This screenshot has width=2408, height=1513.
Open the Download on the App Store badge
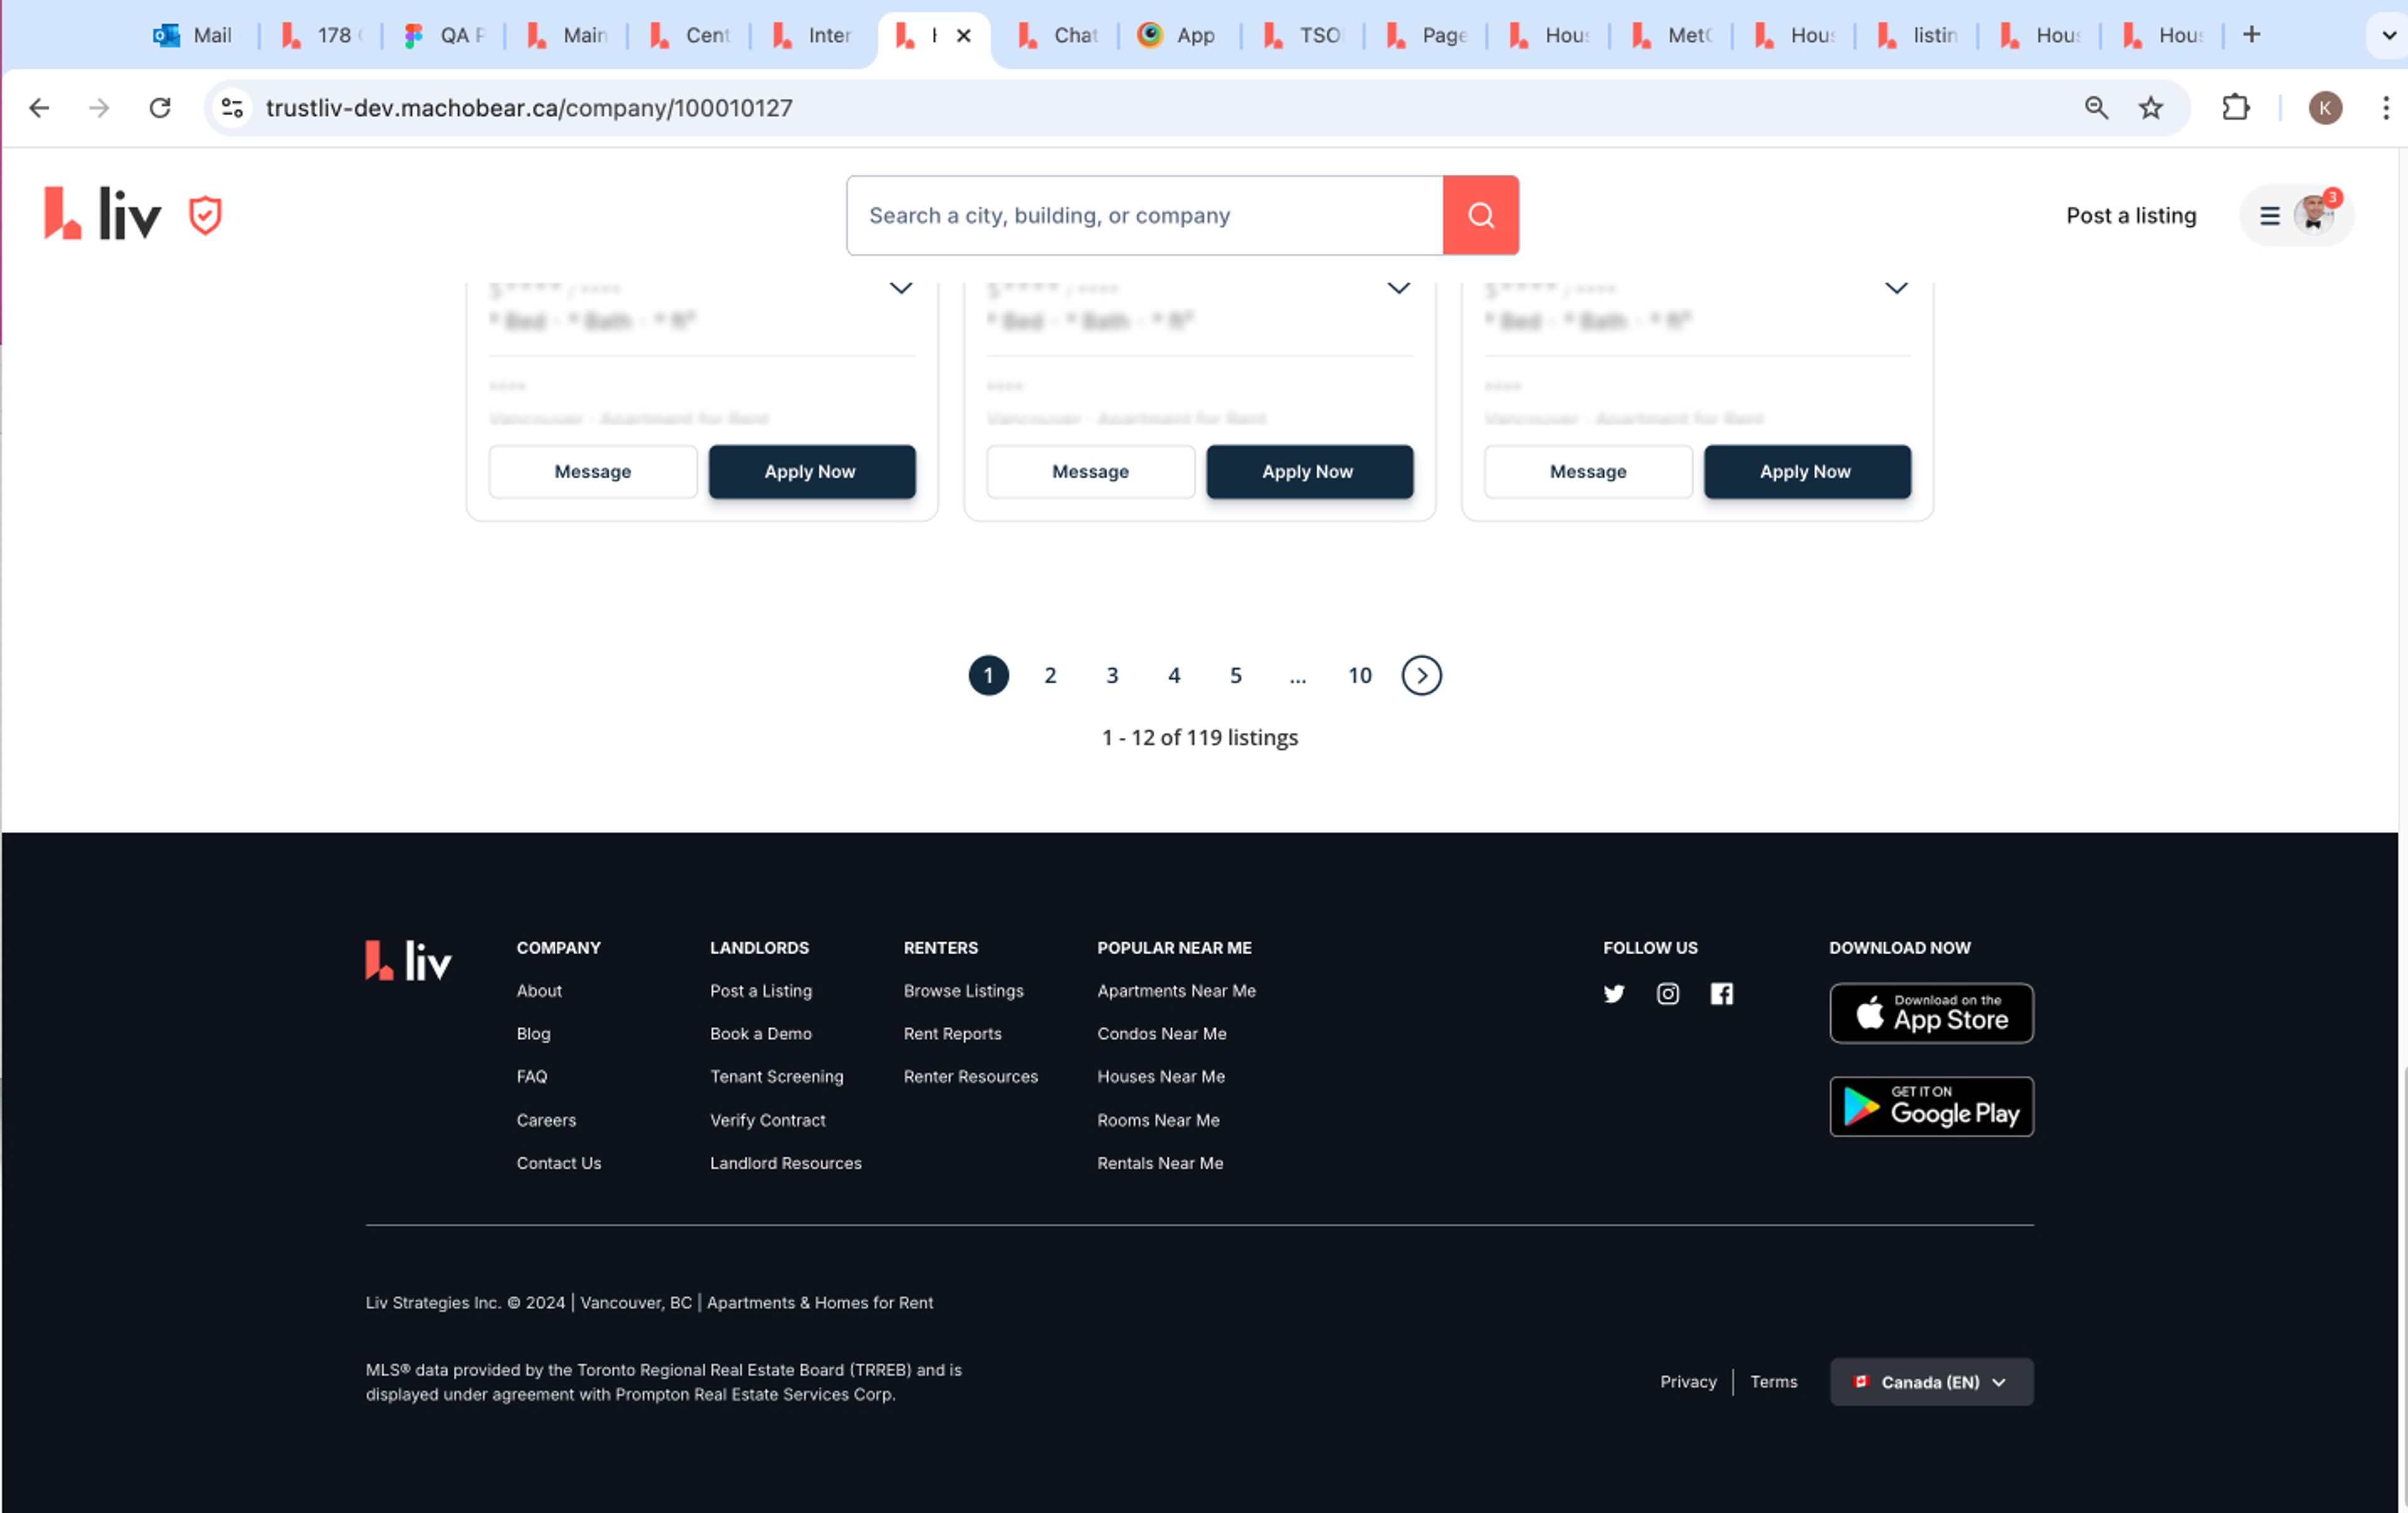[x=1930, y=1013]
